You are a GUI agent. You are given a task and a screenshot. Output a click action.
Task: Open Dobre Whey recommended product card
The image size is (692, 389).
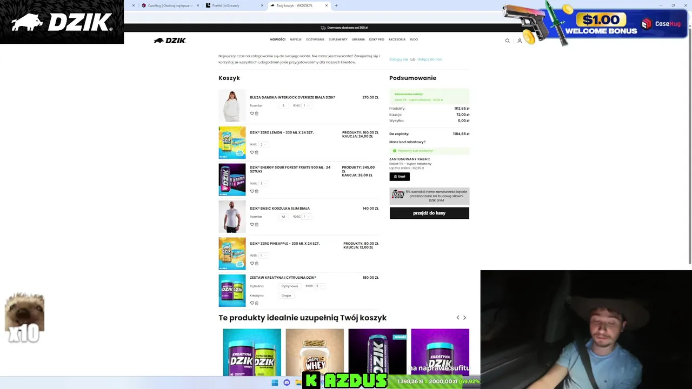coord(315,352)
